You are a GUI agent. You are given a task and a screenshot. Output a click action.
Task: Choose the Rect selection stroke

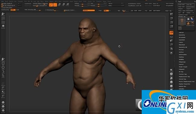pyautogui.click(x=3, y=63)
